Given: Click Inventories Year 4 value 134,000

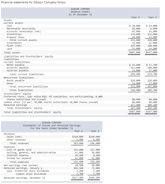Looking at the screenshot, I should coord(135,34).
